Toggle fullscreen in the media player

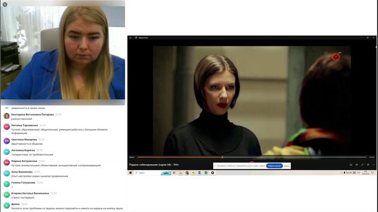click(x=362, y=165)
